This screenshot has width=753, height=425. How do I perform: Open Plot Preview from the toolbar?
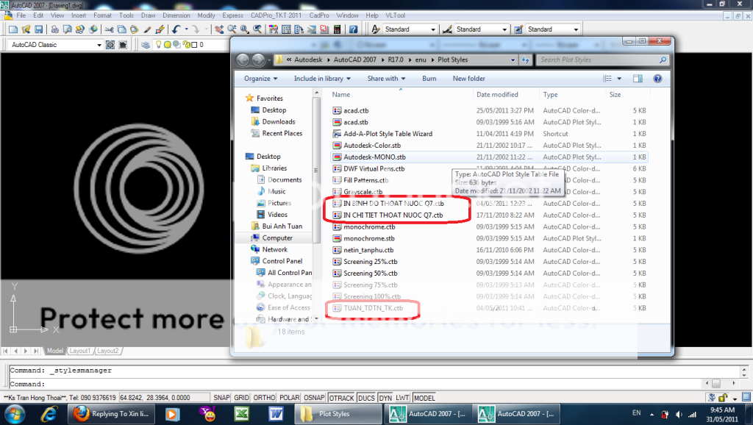tap(67, 29)
